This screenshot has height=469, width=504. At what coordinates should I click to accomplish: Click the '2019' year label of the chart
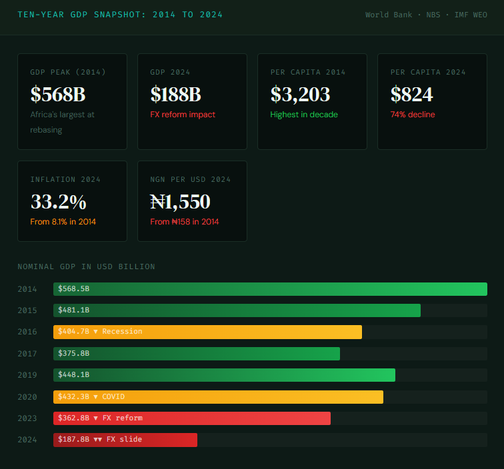tap(27, 375)
